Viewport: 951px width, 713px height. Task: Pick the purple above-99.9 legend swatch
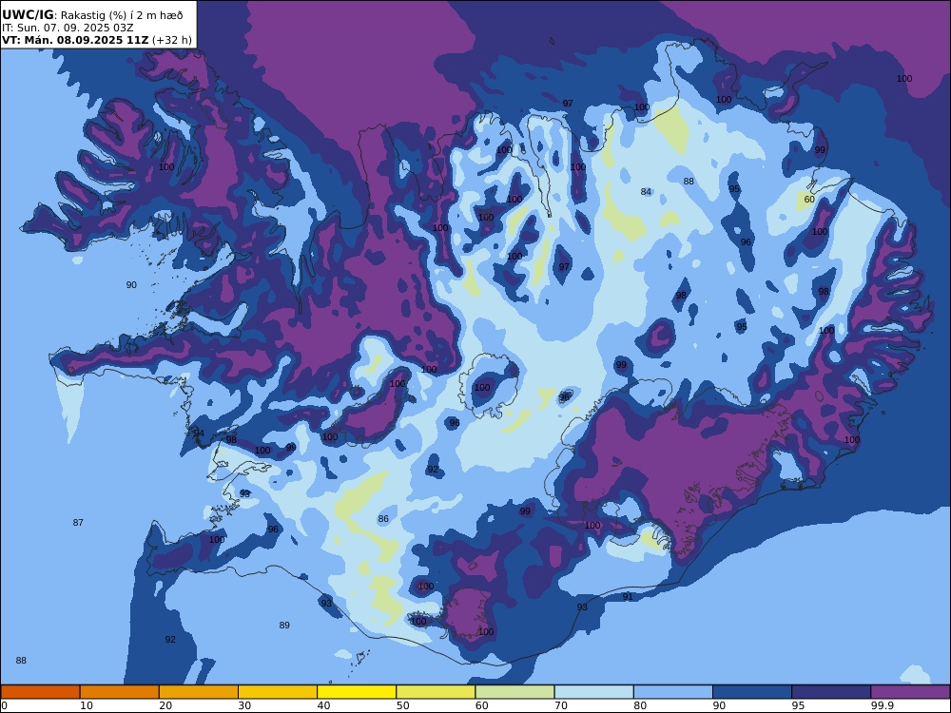point(910,692)
